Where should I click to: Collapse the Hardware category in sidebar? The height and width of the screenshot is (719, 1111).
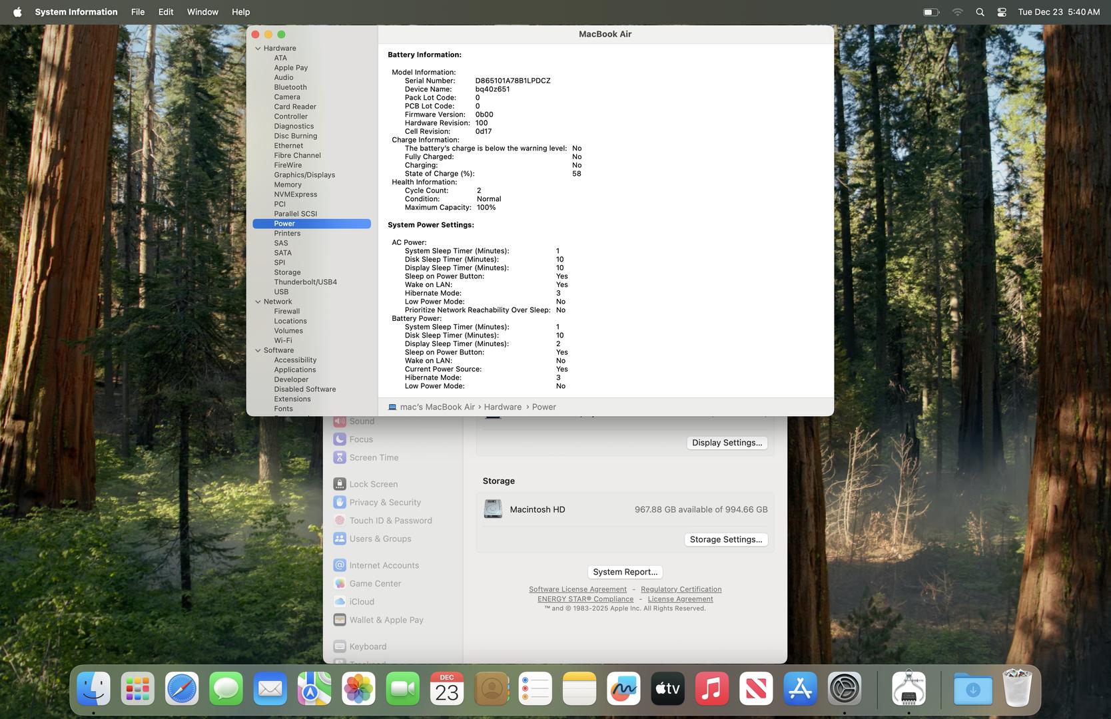[258, 49]
